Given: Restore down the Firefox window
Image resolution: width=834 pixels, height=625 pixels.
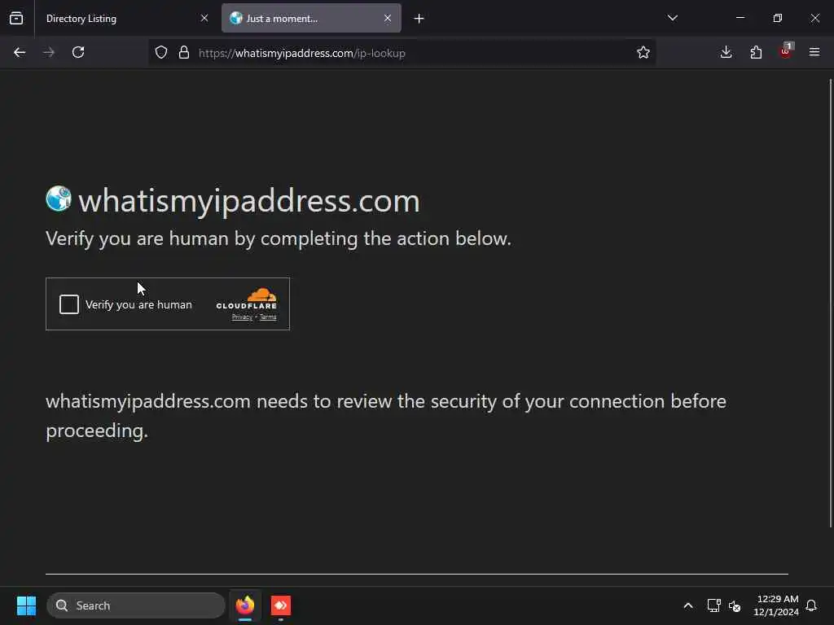Looking at the screenshot, I should point(778,18).
